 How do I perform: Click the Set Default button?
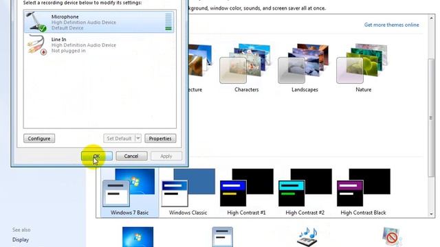tap(119, 139)
